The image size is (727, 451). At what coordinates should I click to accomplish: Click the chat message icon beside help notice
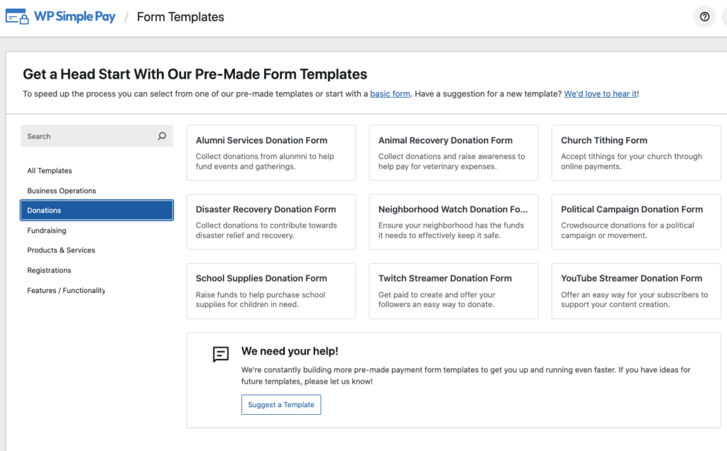coord(221,355)
